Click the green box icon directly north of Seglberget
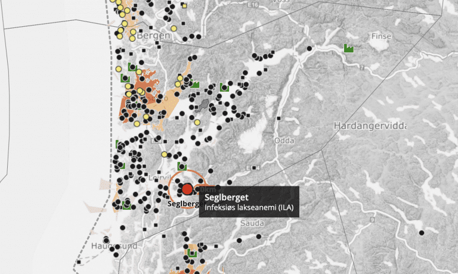458x274 pixels. click(x=182, y=167)
